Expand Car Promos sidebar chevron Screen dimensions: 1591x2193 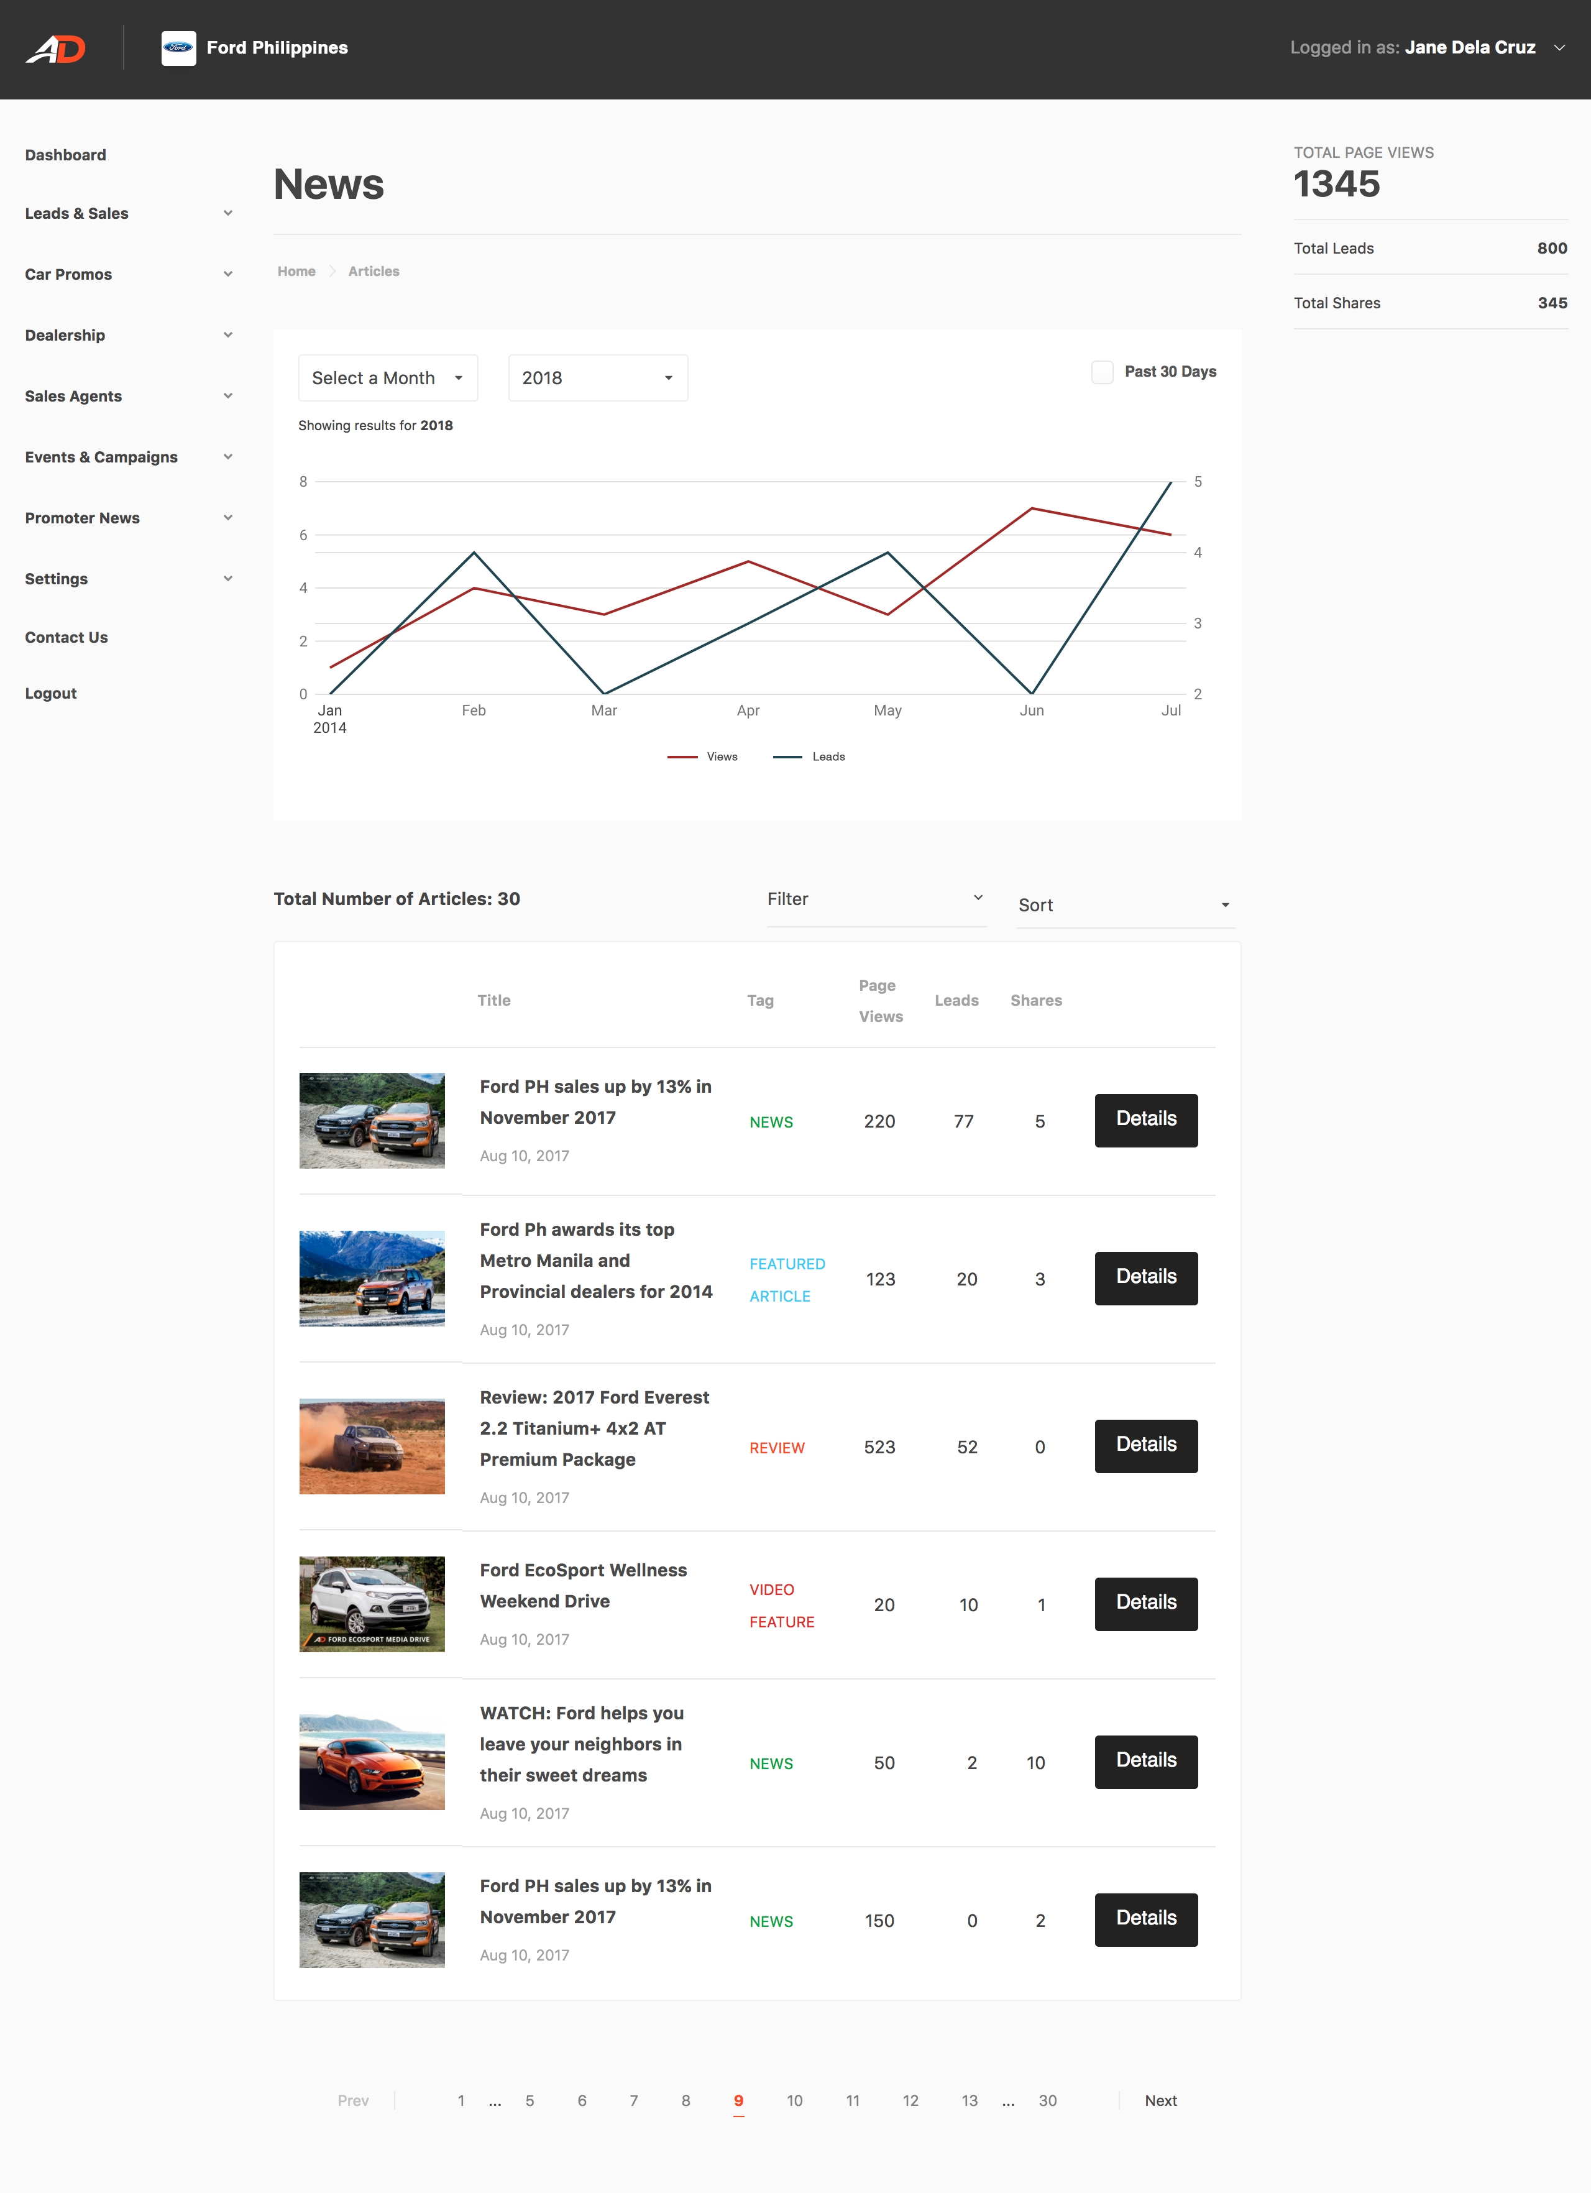pyautogui.click(x=228, y=274)
